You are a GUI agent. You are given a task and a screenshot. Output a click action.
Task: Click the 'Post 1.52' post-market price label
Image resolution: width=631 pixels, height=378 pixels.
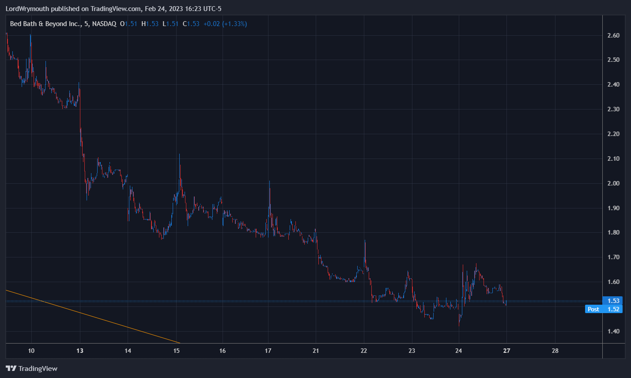(604, 309)
